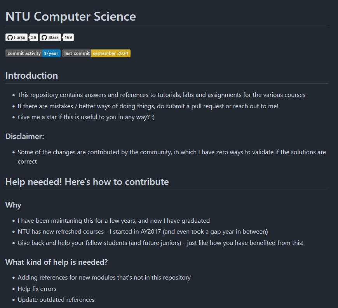Open the Forks badge label
338x308 pixels.
pyautogui.click(x=17, y=37)
